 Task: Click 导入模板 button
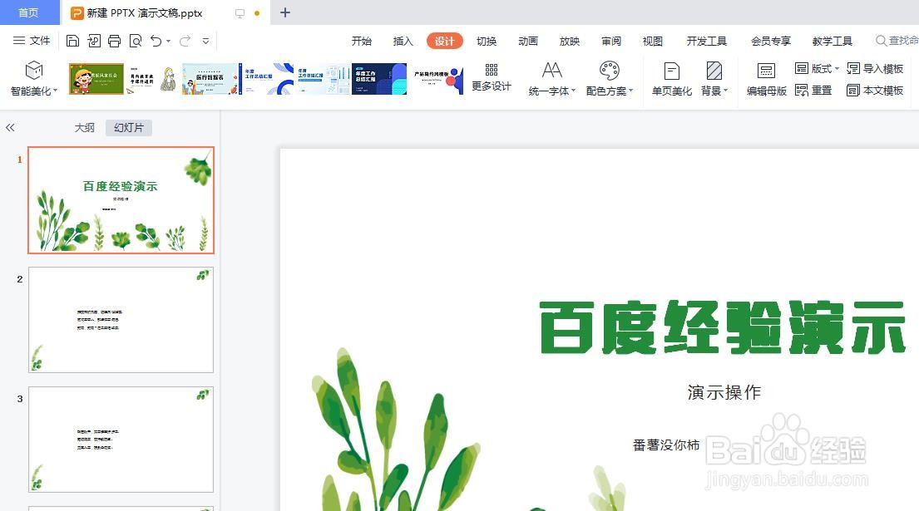[875, 68]
